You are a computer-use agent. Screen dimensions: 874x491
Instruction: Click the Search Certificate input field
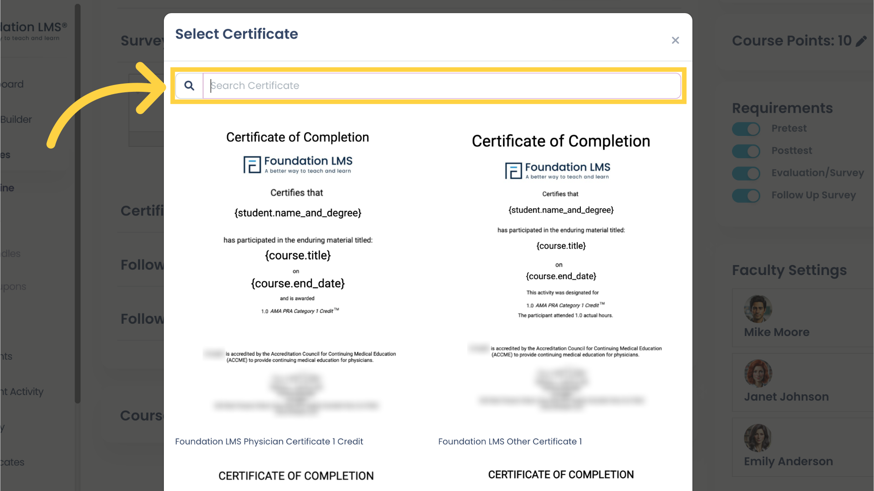[x=441, y=86]
